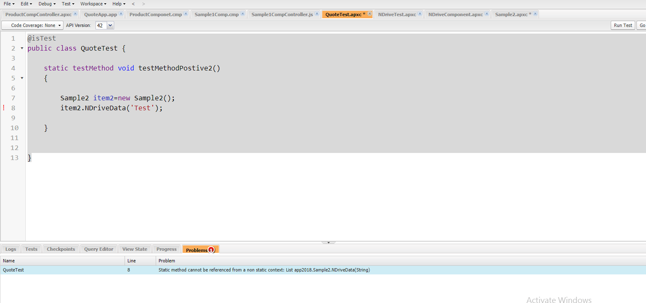Viewport: 646px width, 303px height.
Task: Open the API Version dropdown
Action: pos(110,25)
